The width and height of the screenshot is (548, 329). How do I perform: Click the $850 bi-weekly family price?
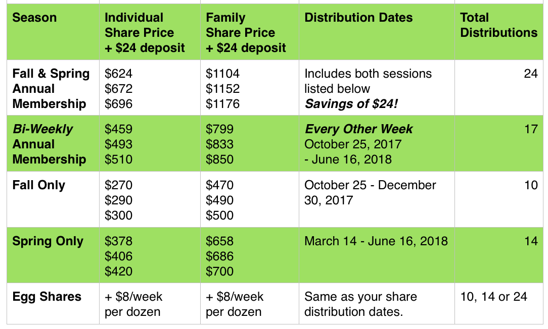[219, 159]
